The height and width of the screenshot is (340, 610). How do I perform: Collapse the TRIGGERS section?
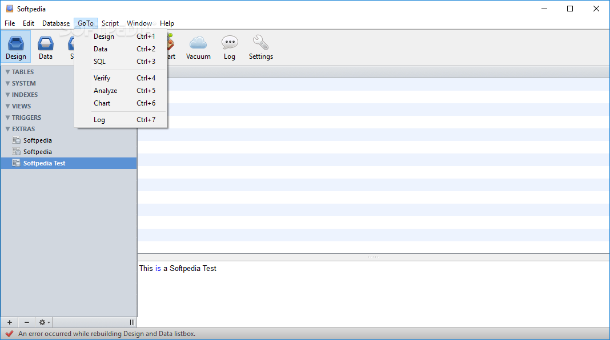tap(7, 118)
